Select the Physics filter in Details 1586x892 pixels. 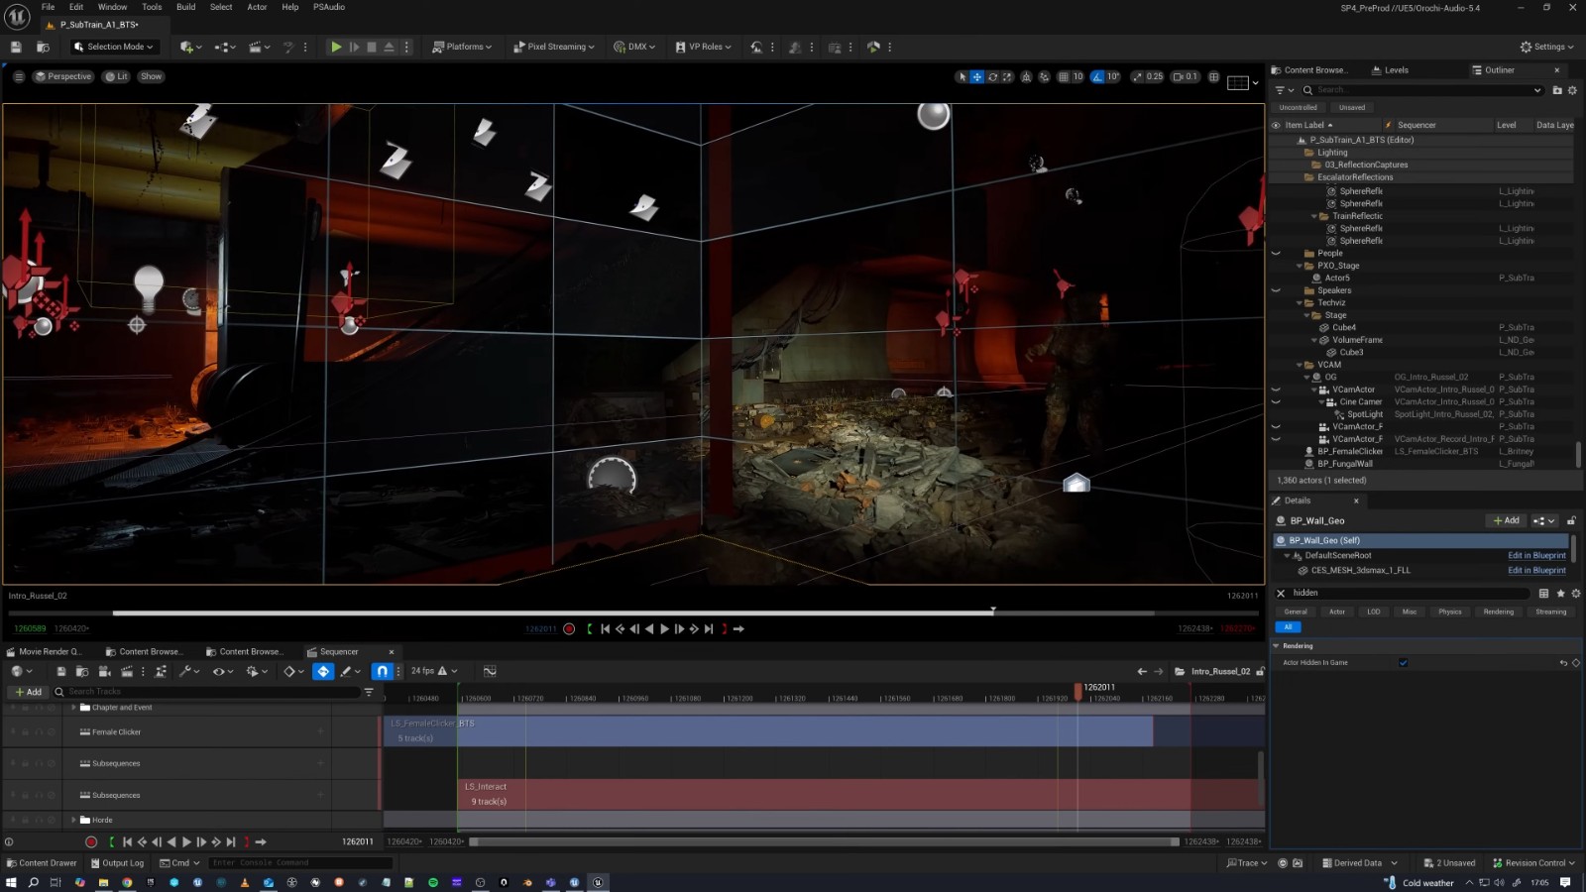coord(1450,612)
